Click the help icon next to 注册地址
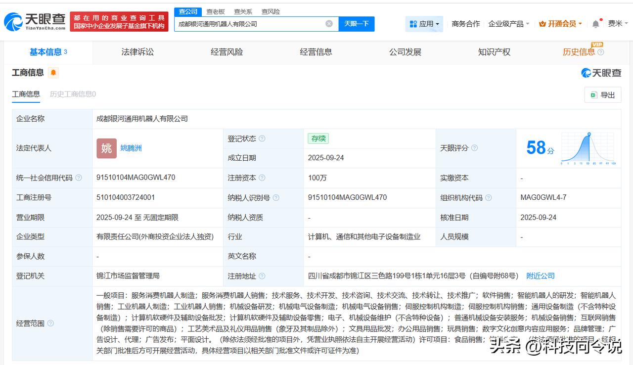This screenshot has height=365, width=633. (x=262, y=276)
